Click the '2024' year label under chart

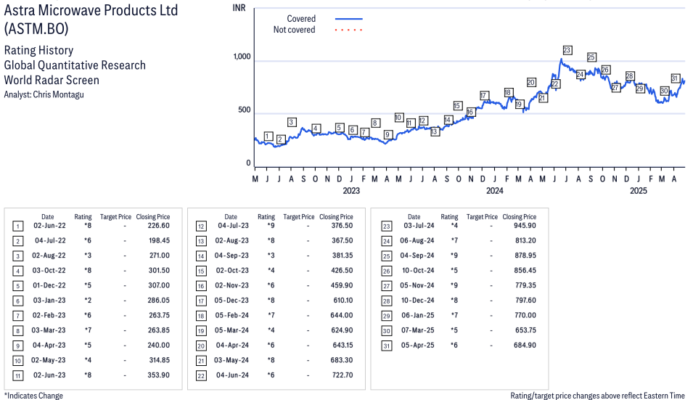pos(495,190)
